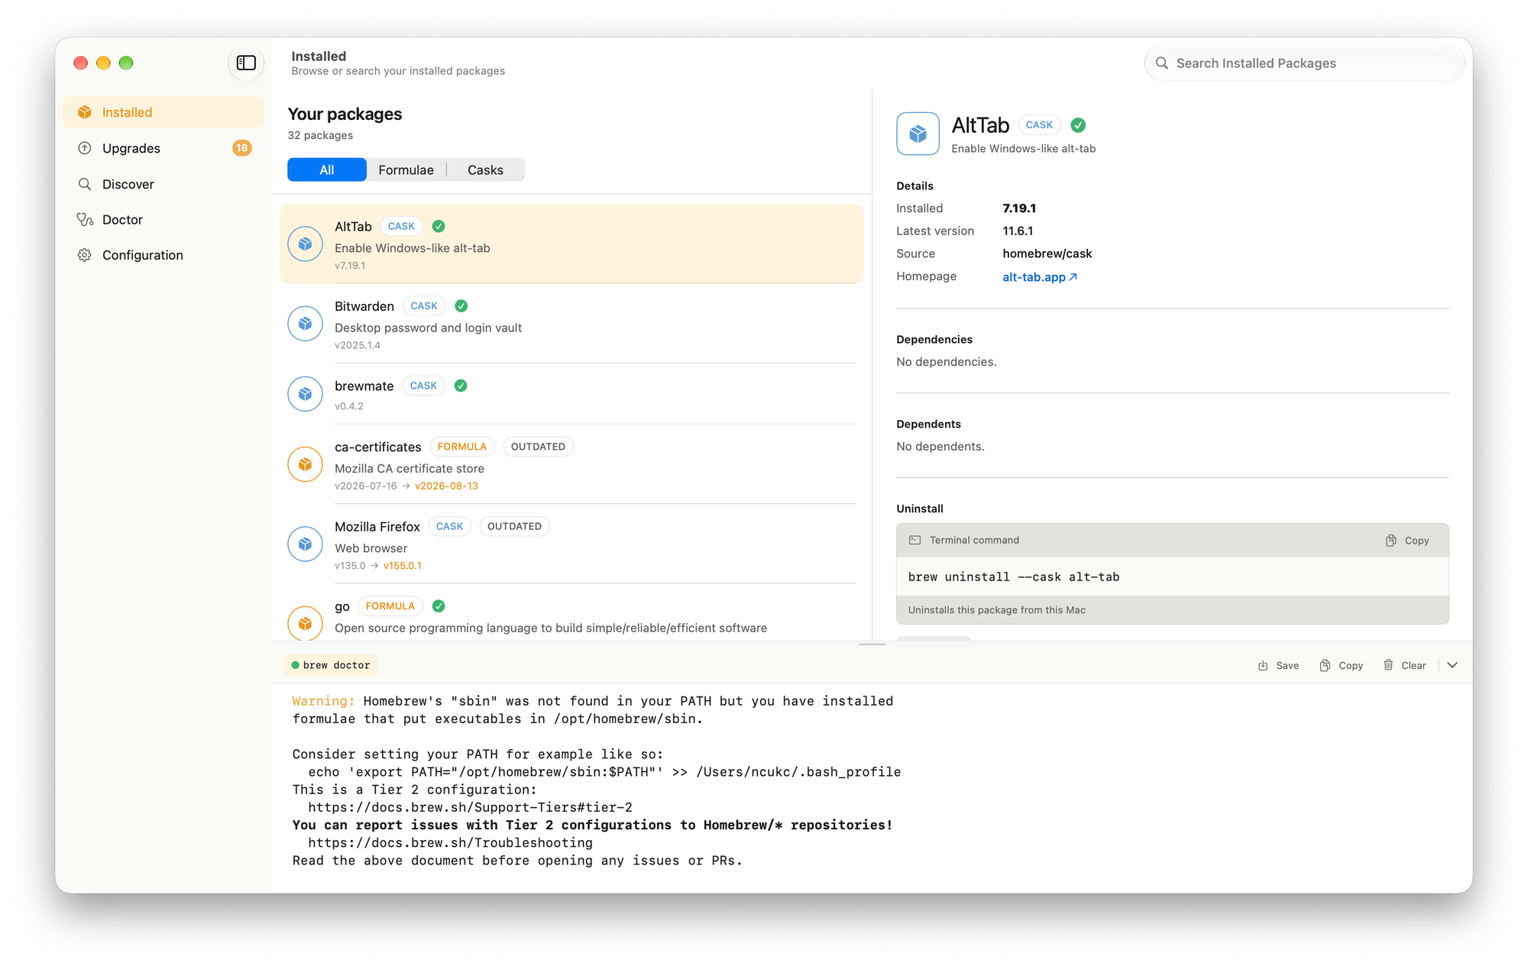Click the brew doctor command tag

pyautogui.click(x=331, y=666)
